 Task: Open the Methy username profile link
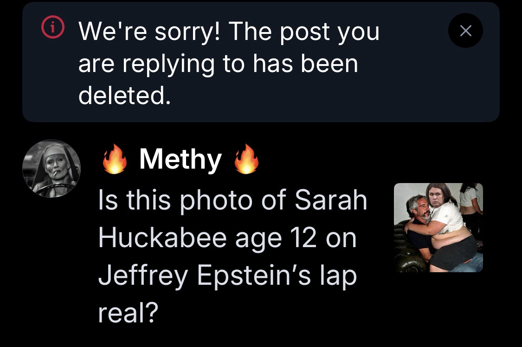click(180, 159)
